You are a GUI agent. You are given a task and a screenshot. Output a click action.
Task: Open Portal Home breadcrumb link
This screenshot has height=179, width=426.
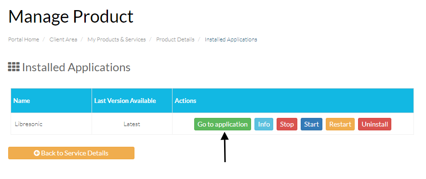[24, 39]
